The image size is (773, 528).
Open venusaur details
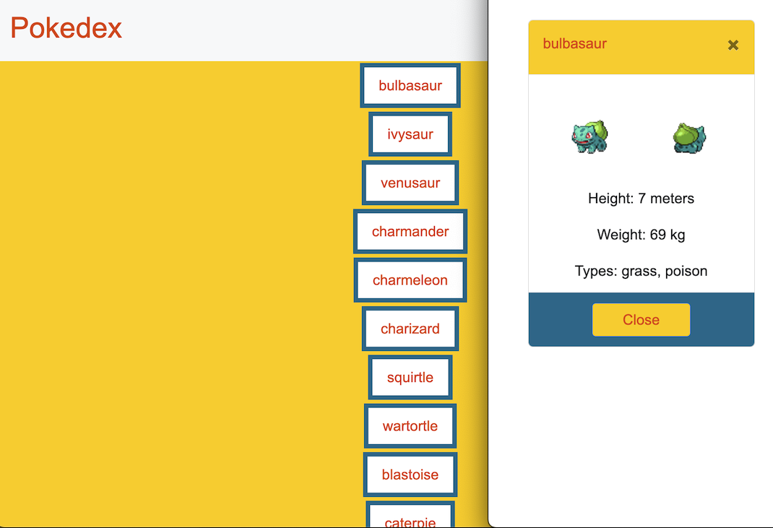[x=410, y=183]
